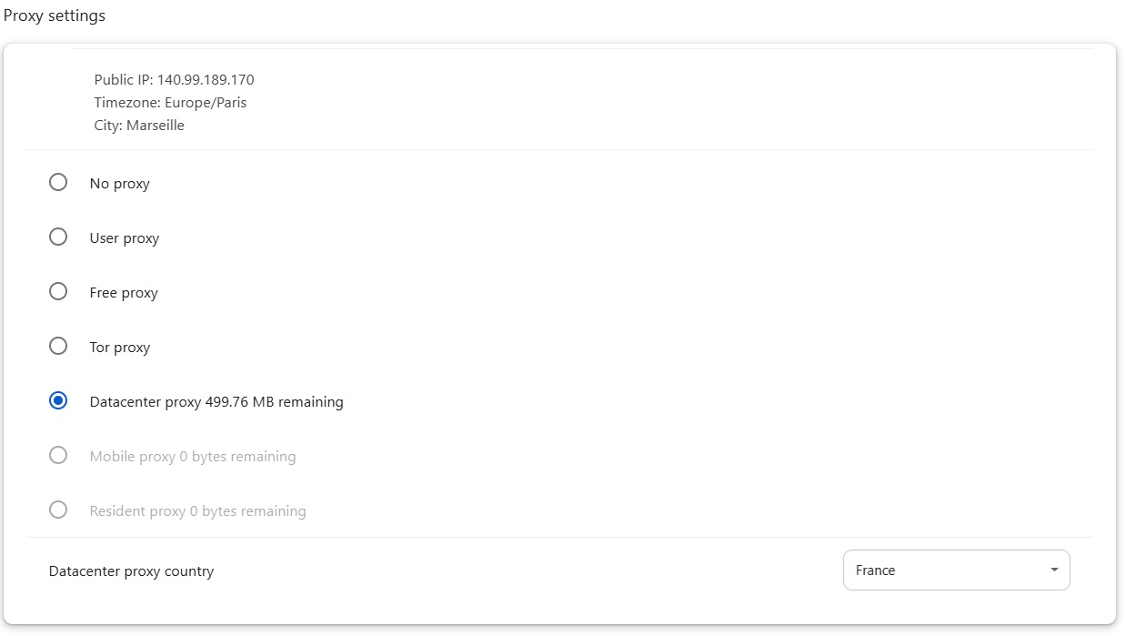Open the France country dropdown

[946, 570]
